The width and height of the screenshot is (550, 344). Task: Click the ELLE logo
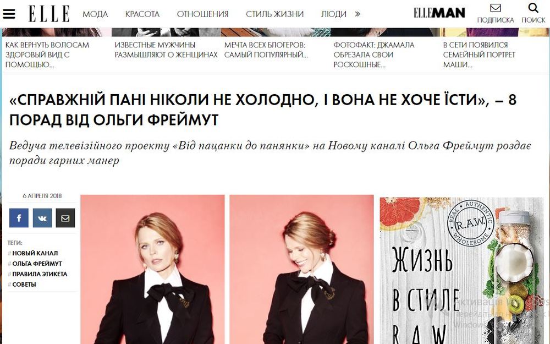pos(49,14)
